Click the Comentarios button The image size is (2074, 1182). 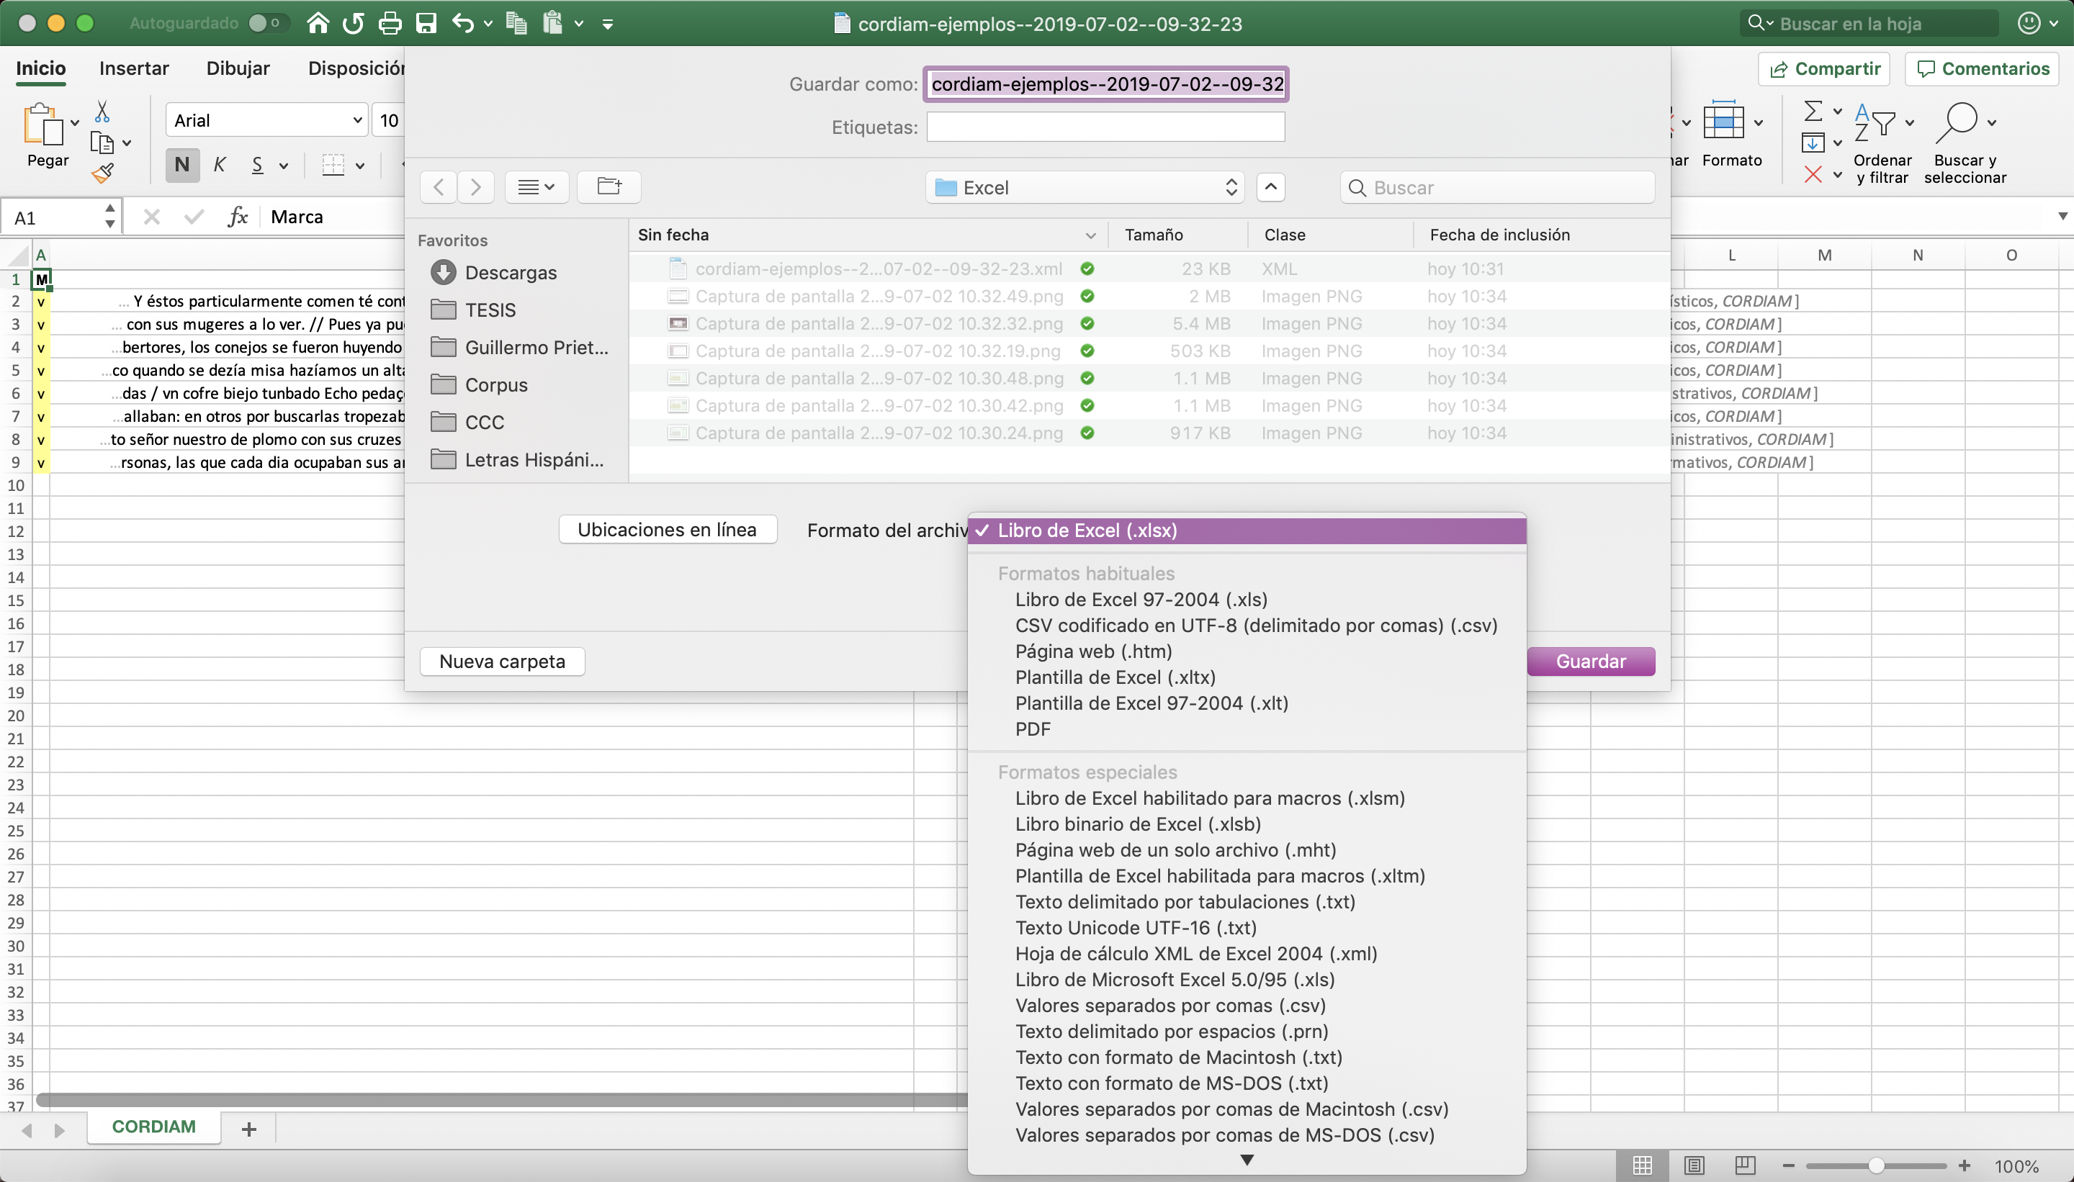coord(1983,68)
